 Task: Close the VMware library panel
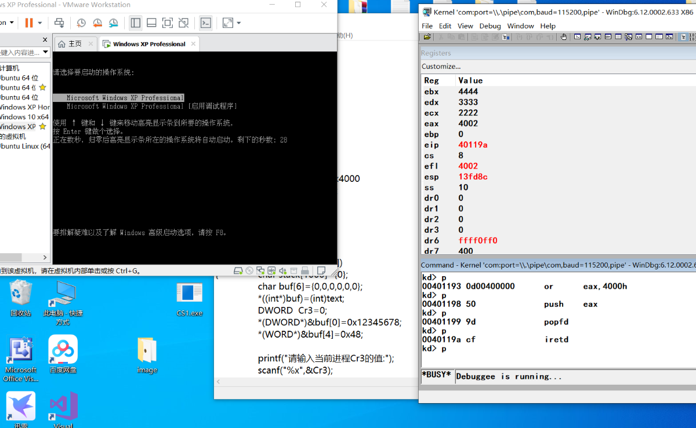[x=45, y=40]
